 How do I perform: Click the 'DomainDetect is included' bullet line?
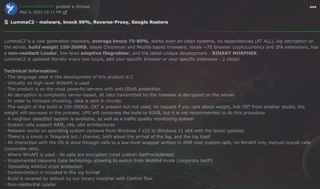point(52,172)
